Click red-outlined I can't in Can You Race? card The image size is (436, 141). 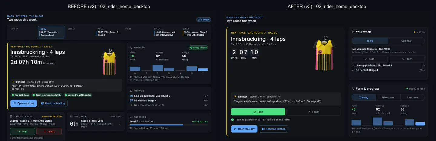pyautogui.click(x=49, y=132)
